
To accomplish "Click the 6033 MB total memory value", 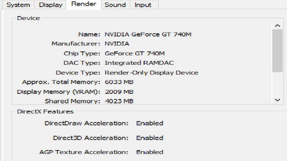I will [x=119, y=82].
